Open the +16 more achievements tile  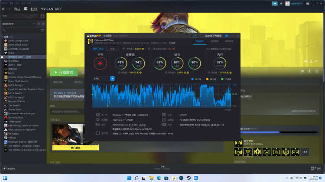(305, 152)
